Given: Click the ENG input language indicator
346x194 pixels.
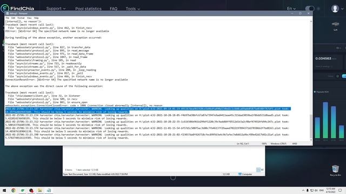Looking at the screenshot, I should (x=322, y=190).
